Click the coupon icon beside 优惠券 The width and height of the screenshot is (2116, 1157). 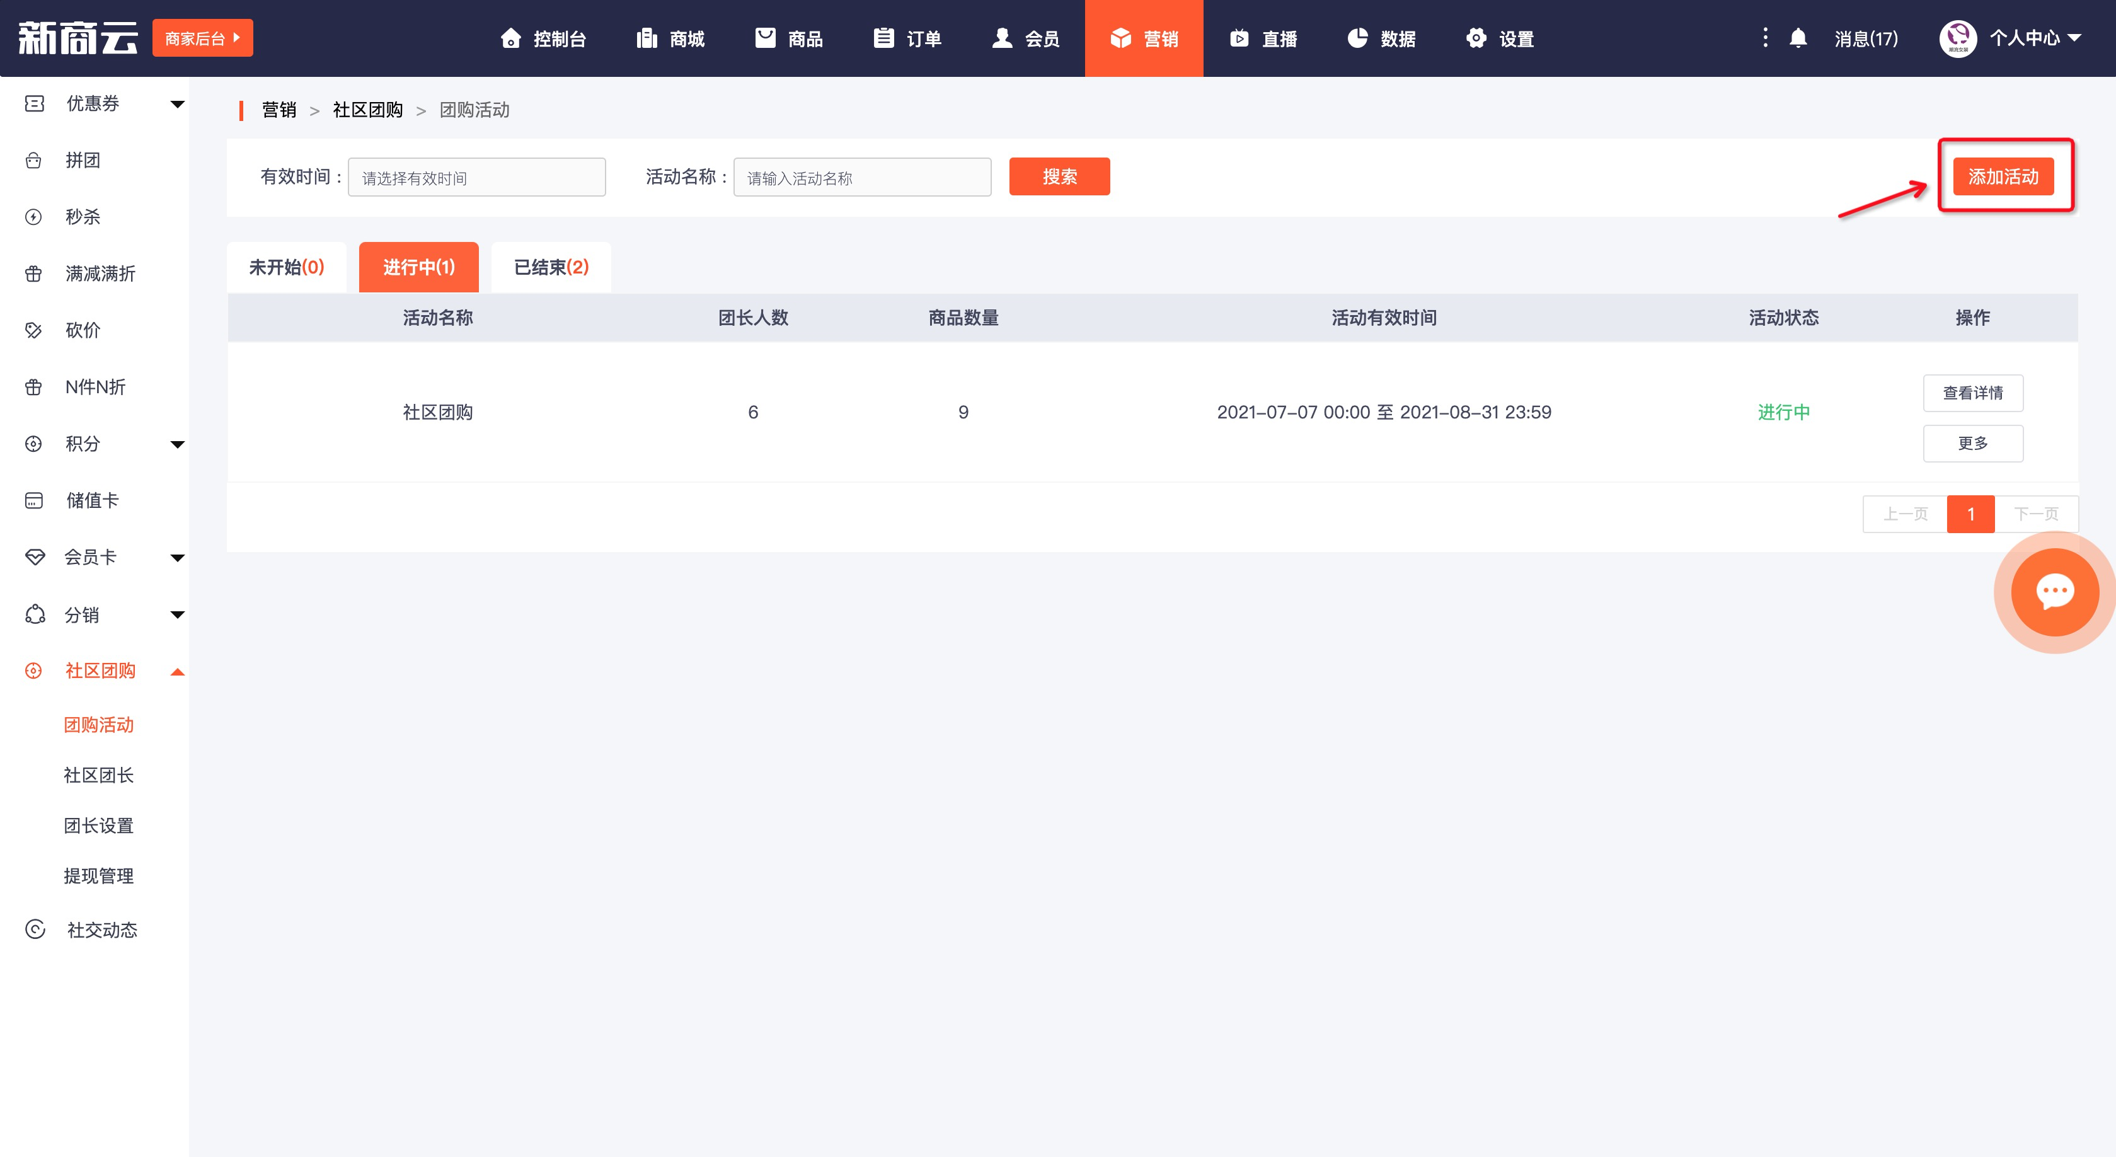[35, 103]
